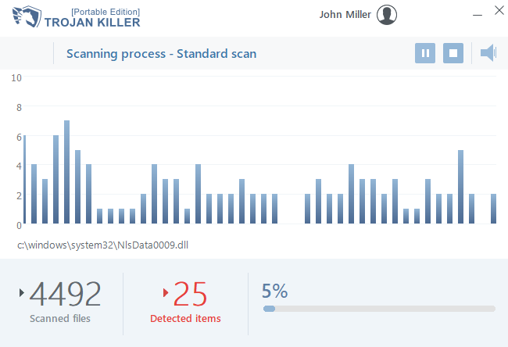This screenshot has height=347, width=508.
Task: Select the Detected items label
Action: pos(185,319)
